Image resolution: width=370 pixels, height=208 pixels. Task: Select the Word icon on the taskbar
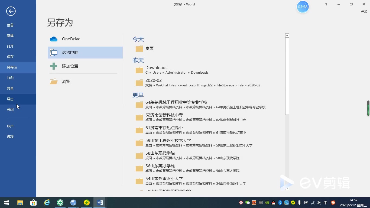click(x=100, y=202)
